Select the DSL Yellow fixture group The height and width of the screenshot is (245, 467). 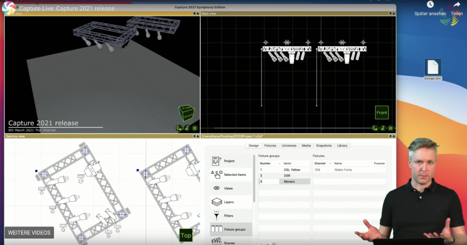pyautogui.click(x=284, y=170)
